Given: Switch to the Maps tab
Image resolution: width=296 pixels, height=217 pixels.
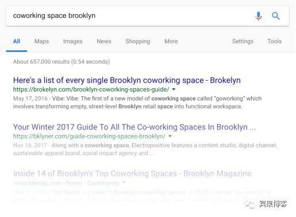Looking at the screenshot, I should coord(41,41).
